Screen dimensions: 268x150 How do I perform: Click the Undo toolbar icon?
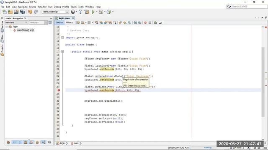click(x=30, y=12)
